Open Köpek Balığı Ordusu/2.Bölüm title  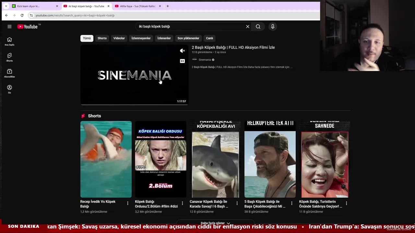(x=156, y=204)
